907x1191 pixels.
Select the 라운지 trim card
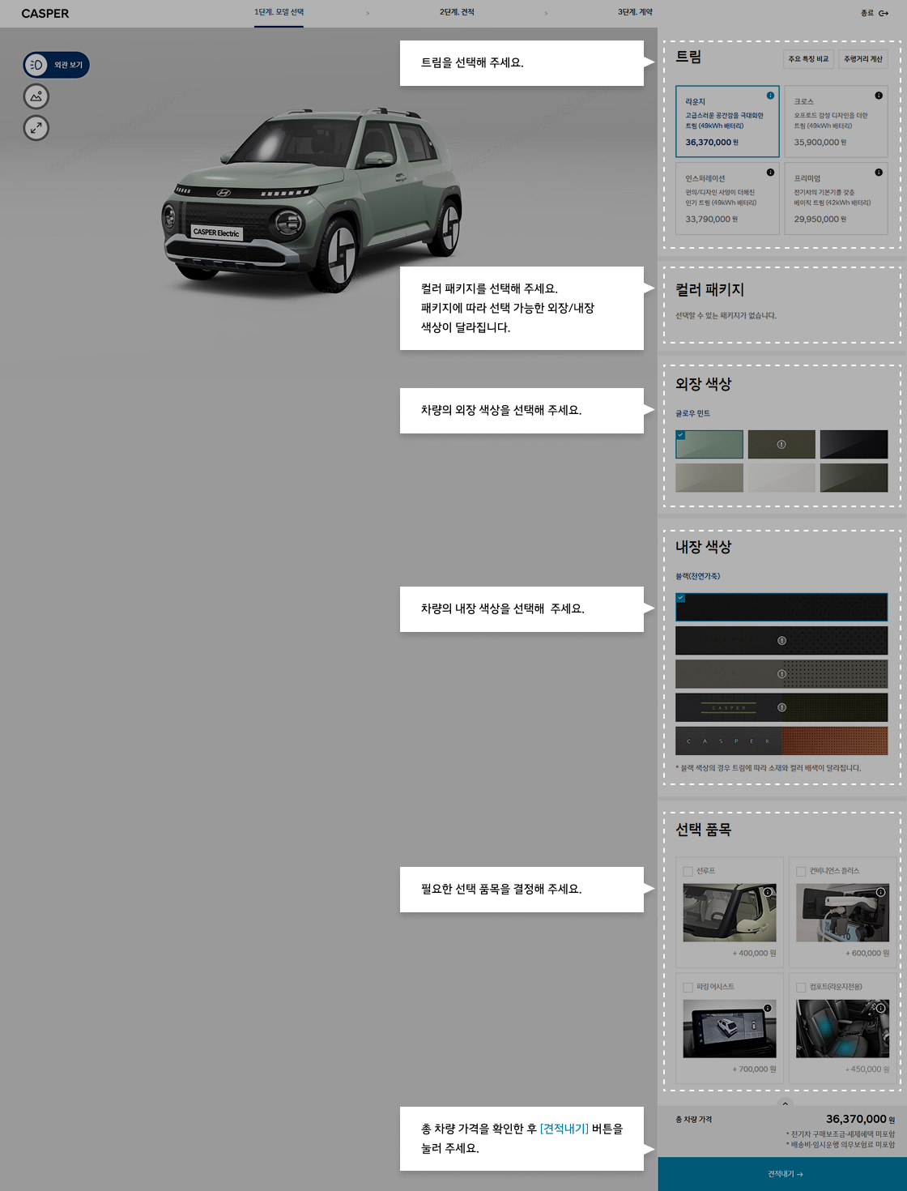[727, 122]
